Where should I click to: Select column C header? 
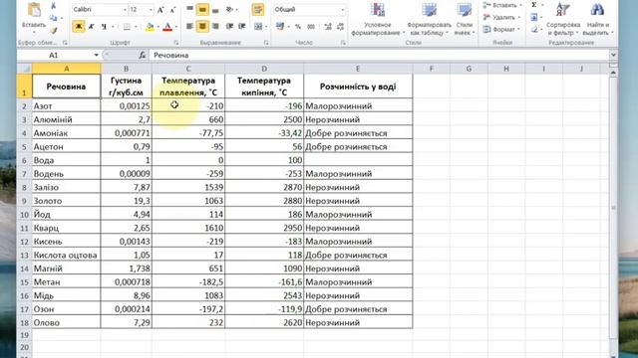point(188,69)
